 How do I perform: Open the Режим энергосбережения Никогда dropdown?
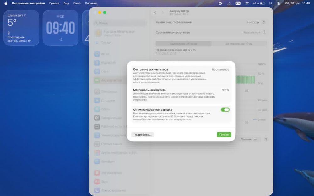point(256,22)
